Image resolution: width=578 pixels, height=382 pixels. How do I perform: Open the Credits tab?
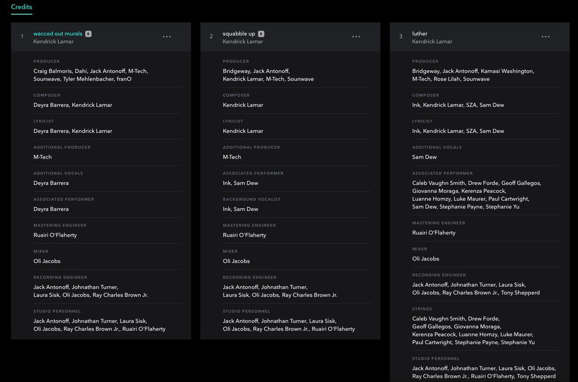coord(22,7)
